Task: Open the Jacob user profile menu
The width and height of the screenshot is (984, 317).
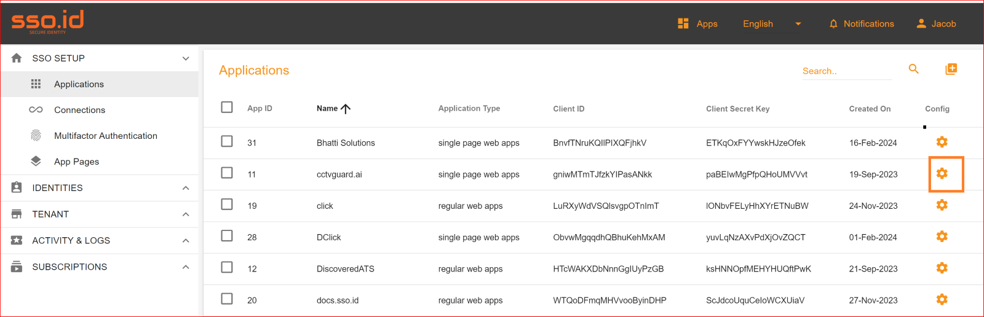Action: click(936, 24)
